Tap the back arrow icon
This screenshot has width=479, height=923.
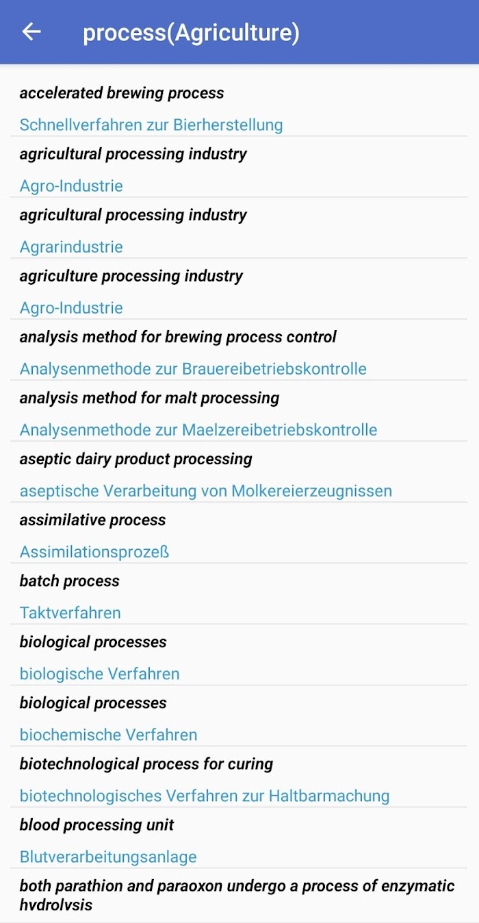pos(31,31)
